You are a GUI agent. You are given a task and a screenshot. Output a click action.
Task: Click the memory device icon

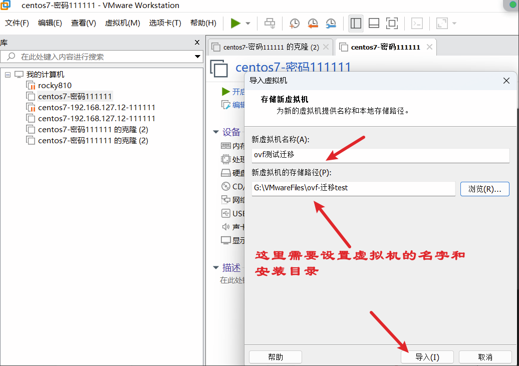pyautogui.click(x=225, y=146)
